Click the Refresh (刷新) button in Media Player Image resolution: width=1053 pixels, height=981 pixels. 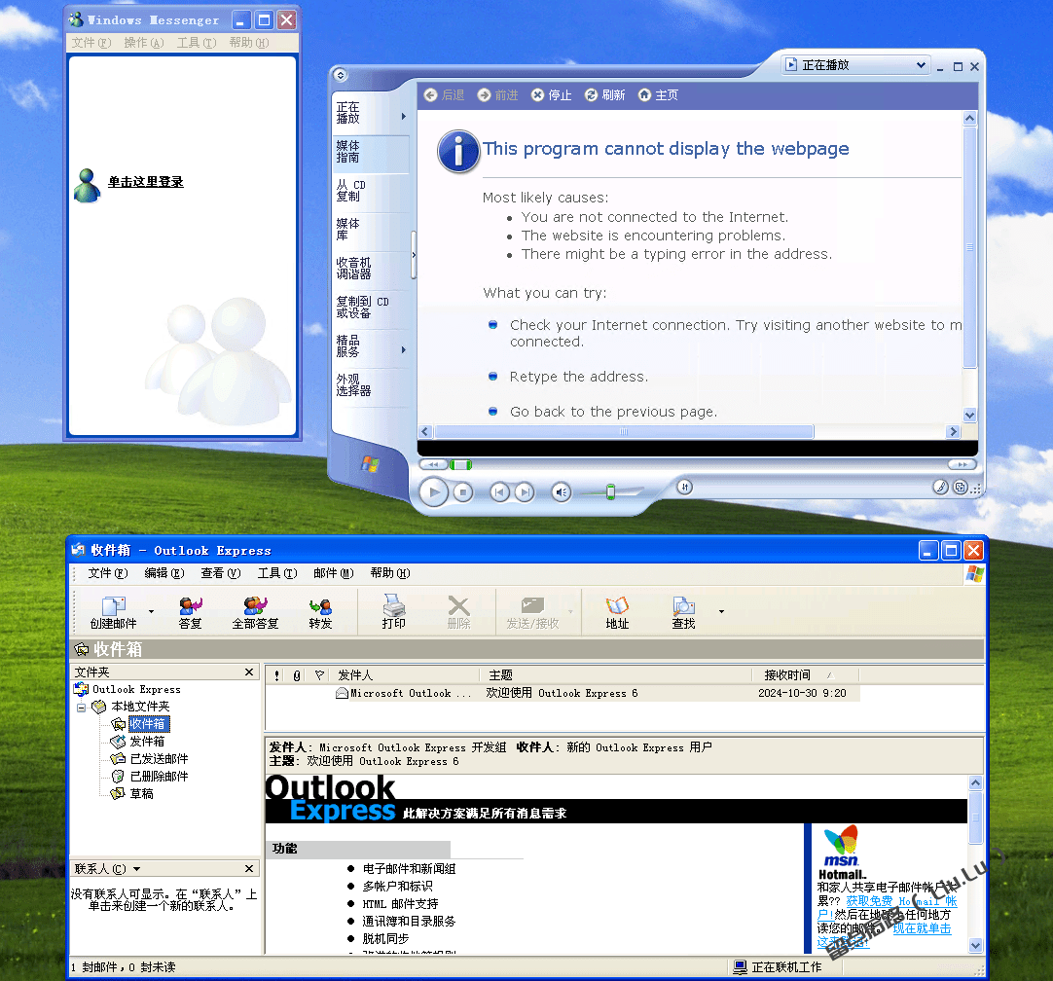pos(605,95)
